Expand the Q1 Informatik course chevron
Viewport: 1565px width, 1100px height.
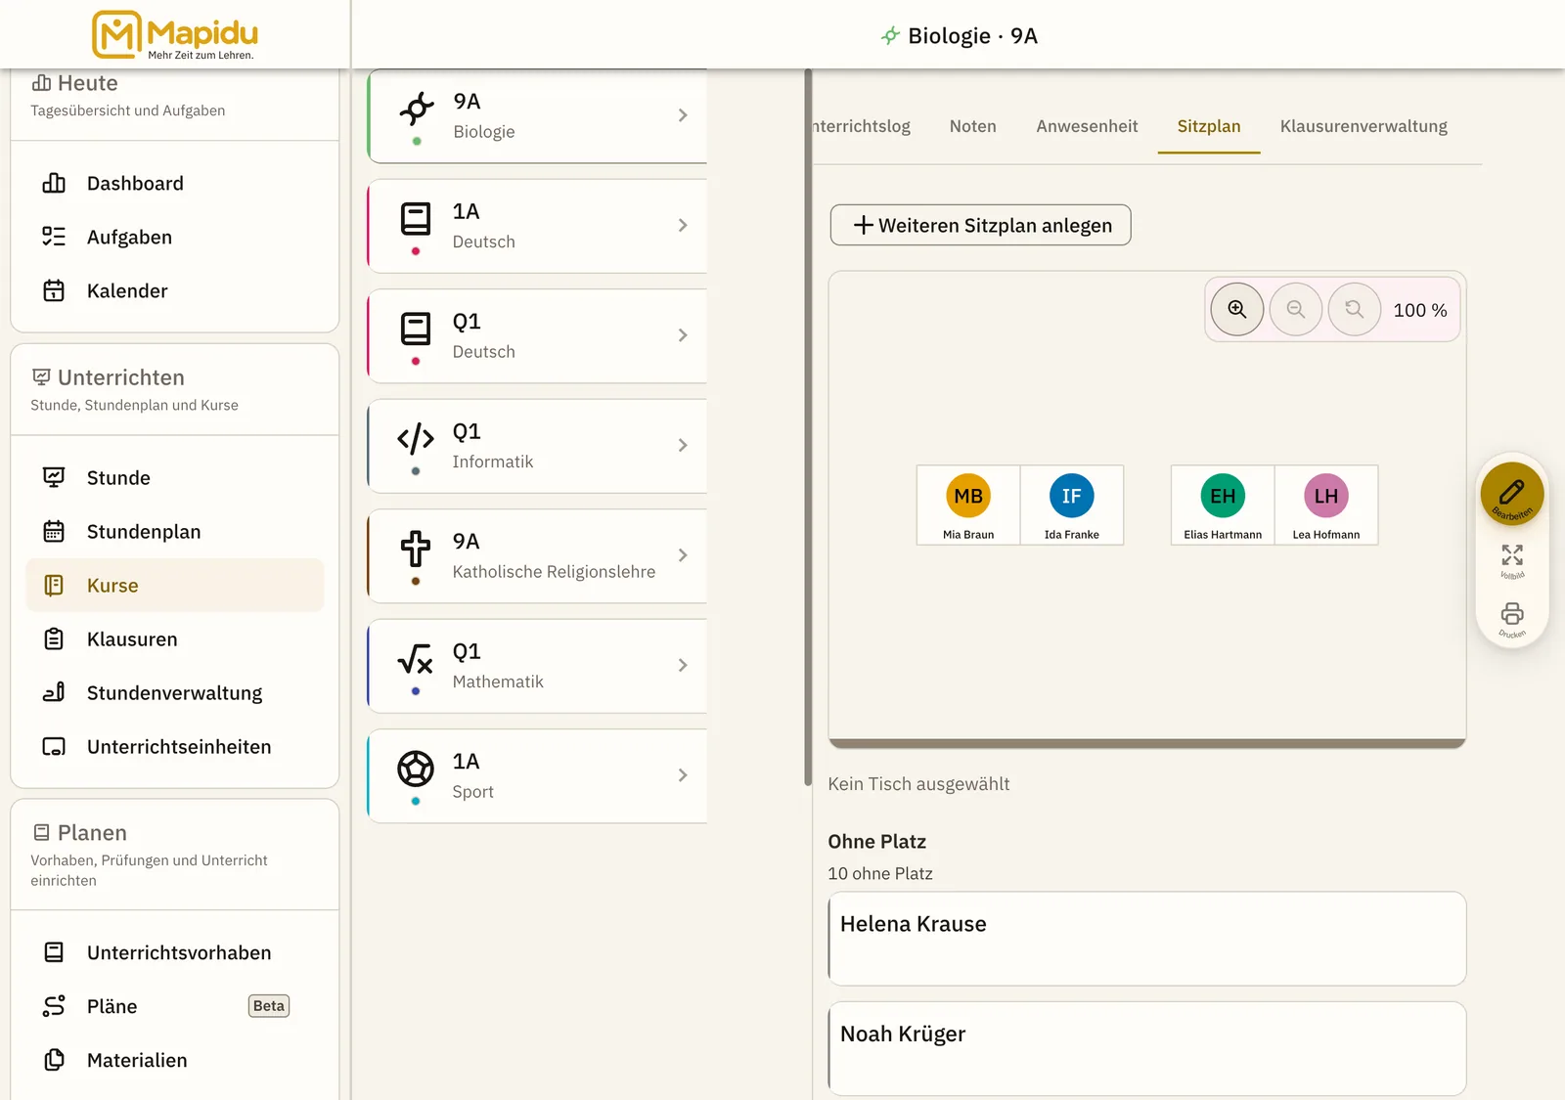[x=683, y=446]
